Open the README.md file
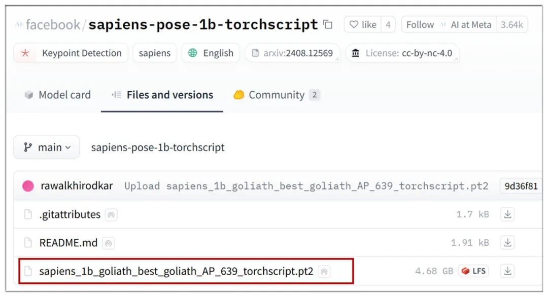The width and height of the screenshot is (548, 297). 68,243
